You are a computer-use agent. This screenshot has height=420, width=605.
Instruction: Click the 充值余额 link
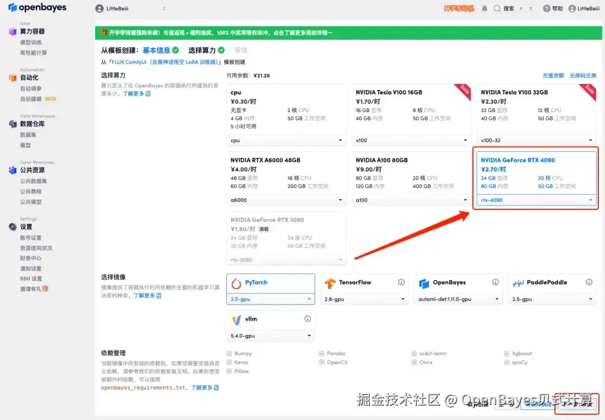click(x=553, y=76)
